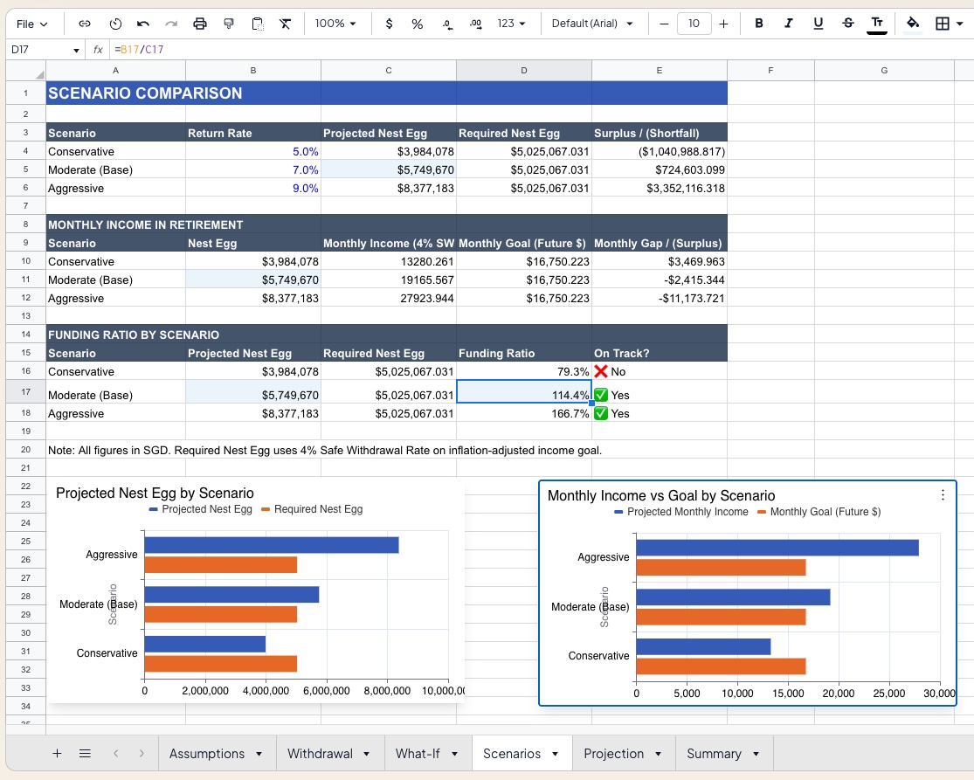Switch to the Withdrawal sheet

pos(320,754)
